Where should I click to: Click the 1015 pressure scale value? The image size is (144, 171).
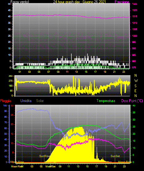click(134, 16)
